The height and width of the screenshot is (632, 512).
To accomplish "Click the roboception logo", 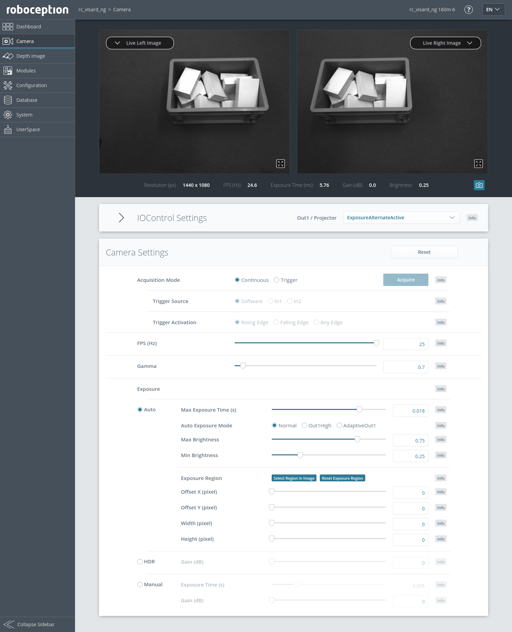I will click(x=38, y=10).
